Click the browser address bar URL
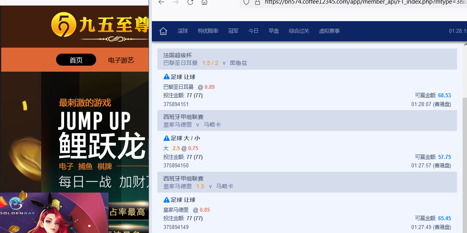The width and height of the screenshot is (467, 233). (366, 2)
